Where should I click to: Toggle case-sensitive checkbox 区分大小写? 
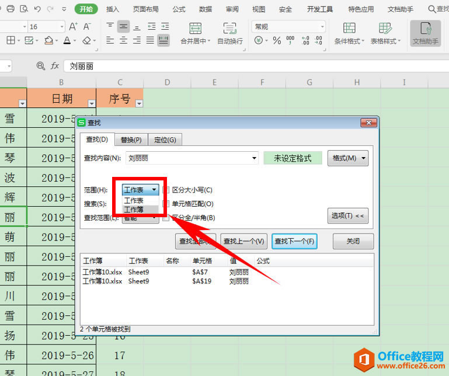pyautogui.click(x=165, y=190)
